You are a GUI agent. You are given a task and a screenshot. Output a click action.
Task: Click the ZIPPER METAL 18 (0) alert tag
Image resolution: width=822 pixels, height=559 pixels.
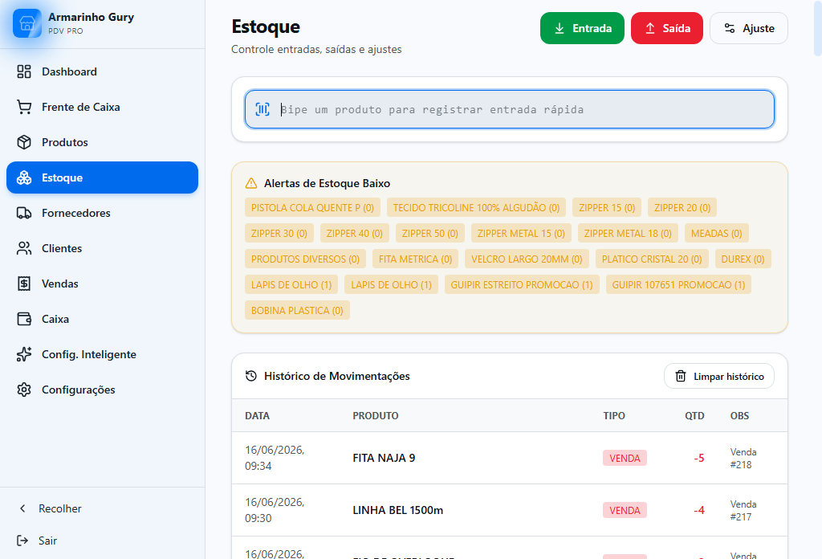[x=628, y=234]
